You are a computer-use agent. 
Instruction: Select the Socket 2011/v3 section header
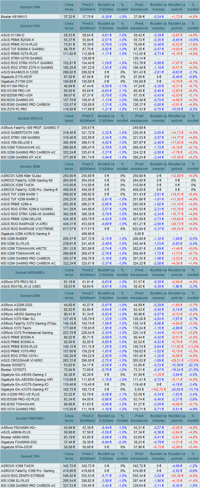(30, 118)
